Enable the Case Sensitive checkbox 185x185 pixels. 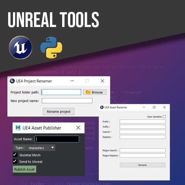pos(164,117)
